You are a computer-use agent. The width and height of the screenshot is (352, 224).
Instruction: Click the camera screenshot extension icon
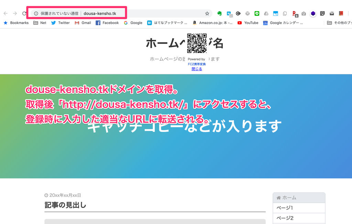304,13
